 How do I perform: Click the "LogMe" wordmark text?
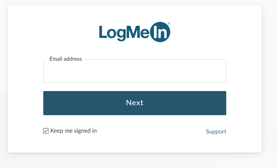pos(124,33)
